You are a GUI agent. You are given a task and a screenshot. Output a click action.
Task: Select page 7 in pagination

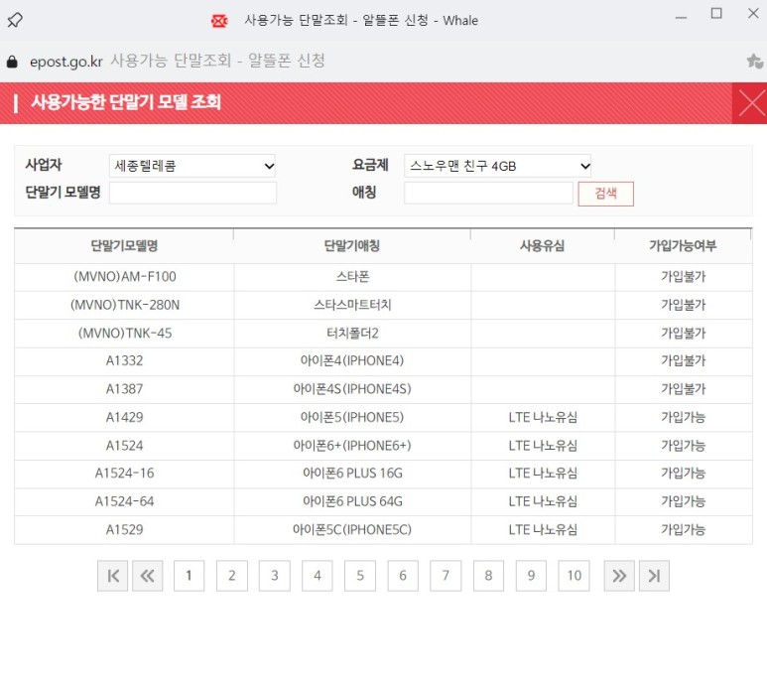point(446,576)
